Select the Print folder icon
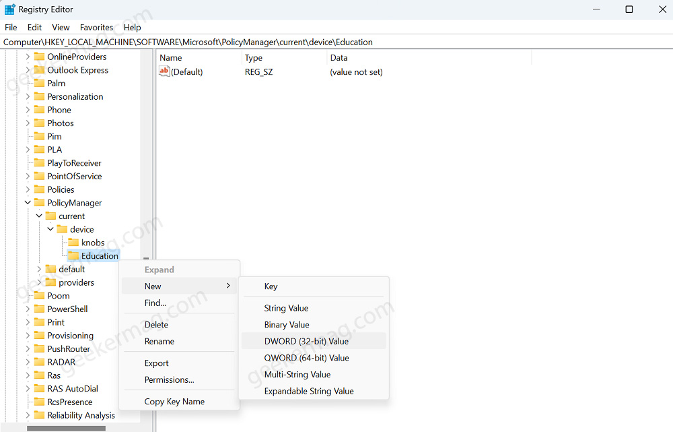This screenshot has height=432, width=673. click(x=40, y=322)
